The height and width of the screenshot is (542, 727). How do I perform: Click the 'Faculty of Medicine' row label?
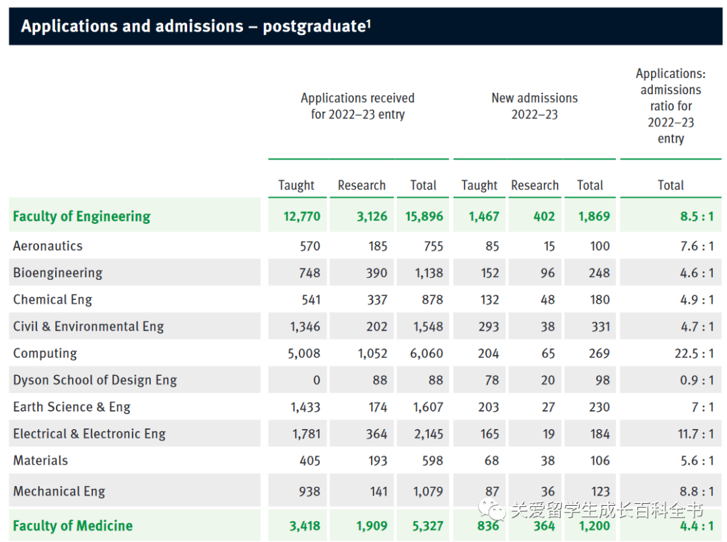click(x=73, y=526)
